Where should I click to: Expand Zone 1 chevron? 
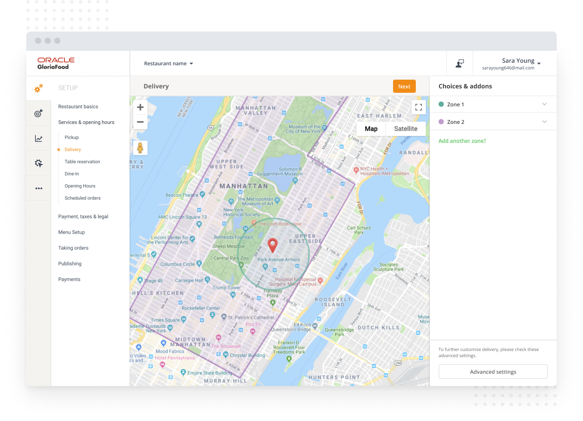(x=544, y=104)
